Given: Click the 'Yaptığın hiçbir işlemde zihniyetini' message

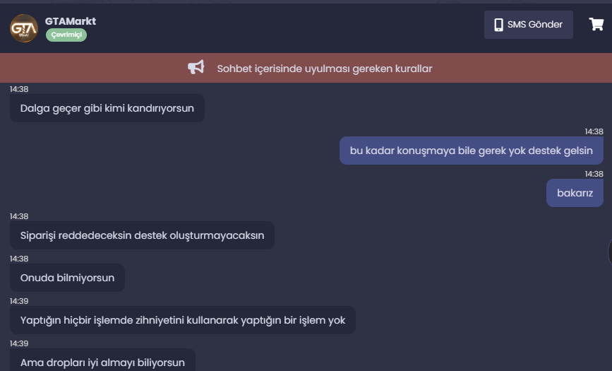Looking at the screenshot, I should tap(183, 320).
